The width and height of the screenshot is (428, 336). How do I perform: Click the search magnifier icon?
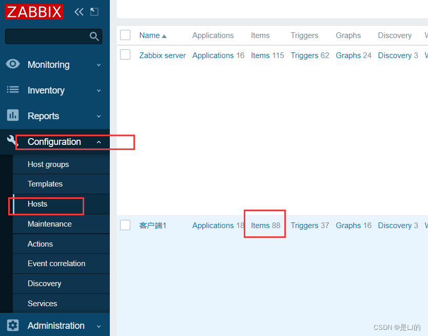(x=94, y=36)
